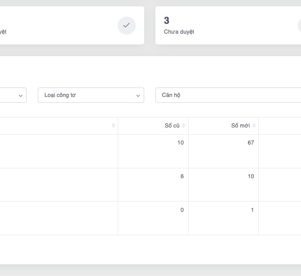Select the Số cũ cell showing 6

pyautogui.click(x=182, y=176)
